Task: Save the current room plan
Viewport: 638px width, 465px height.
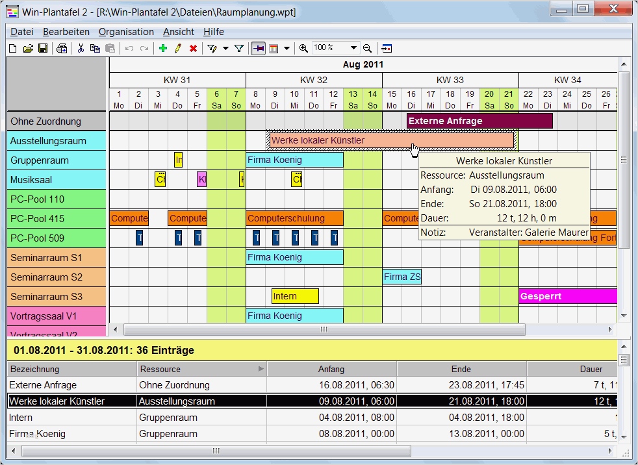Action: (x=43, y=48)
